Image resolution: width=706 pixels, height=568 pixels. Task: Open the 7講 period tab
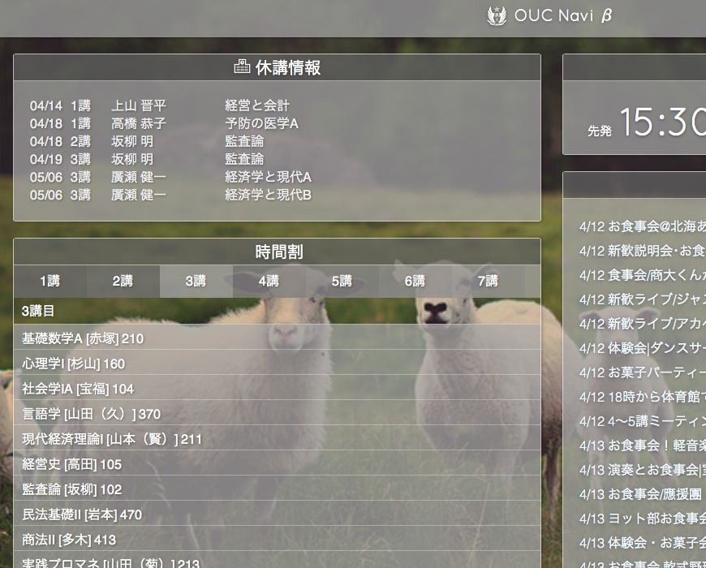tap(488, 281)
